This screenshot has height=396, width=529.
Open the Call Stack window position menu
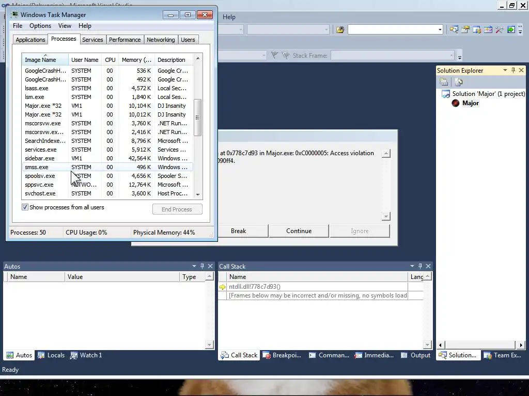412,266
